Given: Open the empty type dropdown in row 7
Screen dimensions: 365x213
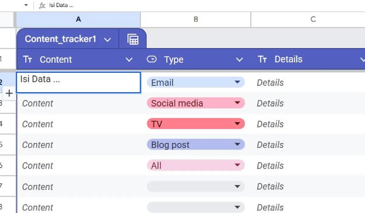Looking at the screenshot, I should [x=196, y=186].
